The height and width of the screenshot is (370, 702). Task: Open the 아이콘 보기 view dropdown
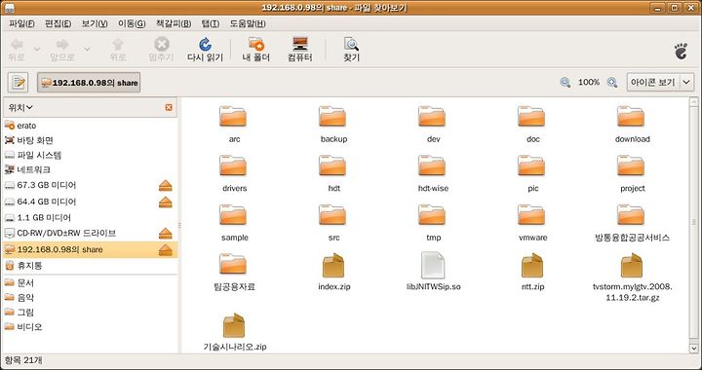(x=660, y=82)
